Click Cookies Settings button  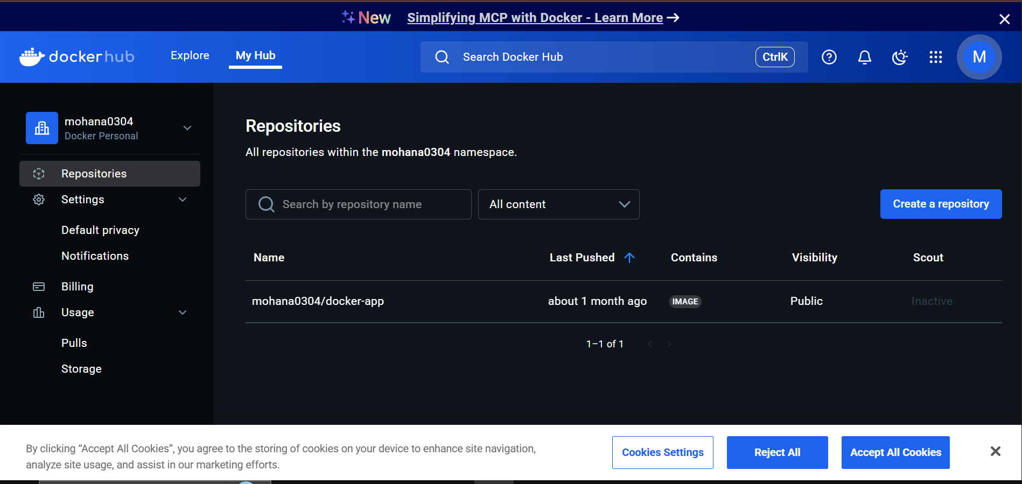coord(662,452)
